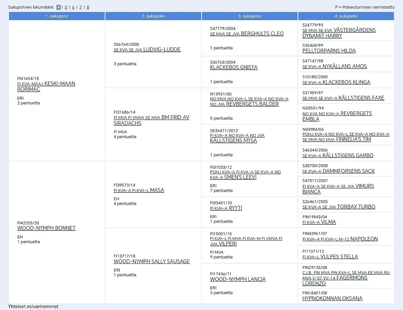Open Klackebos Gnista ancestor link

pyautogui.click(x=234, y=67)
